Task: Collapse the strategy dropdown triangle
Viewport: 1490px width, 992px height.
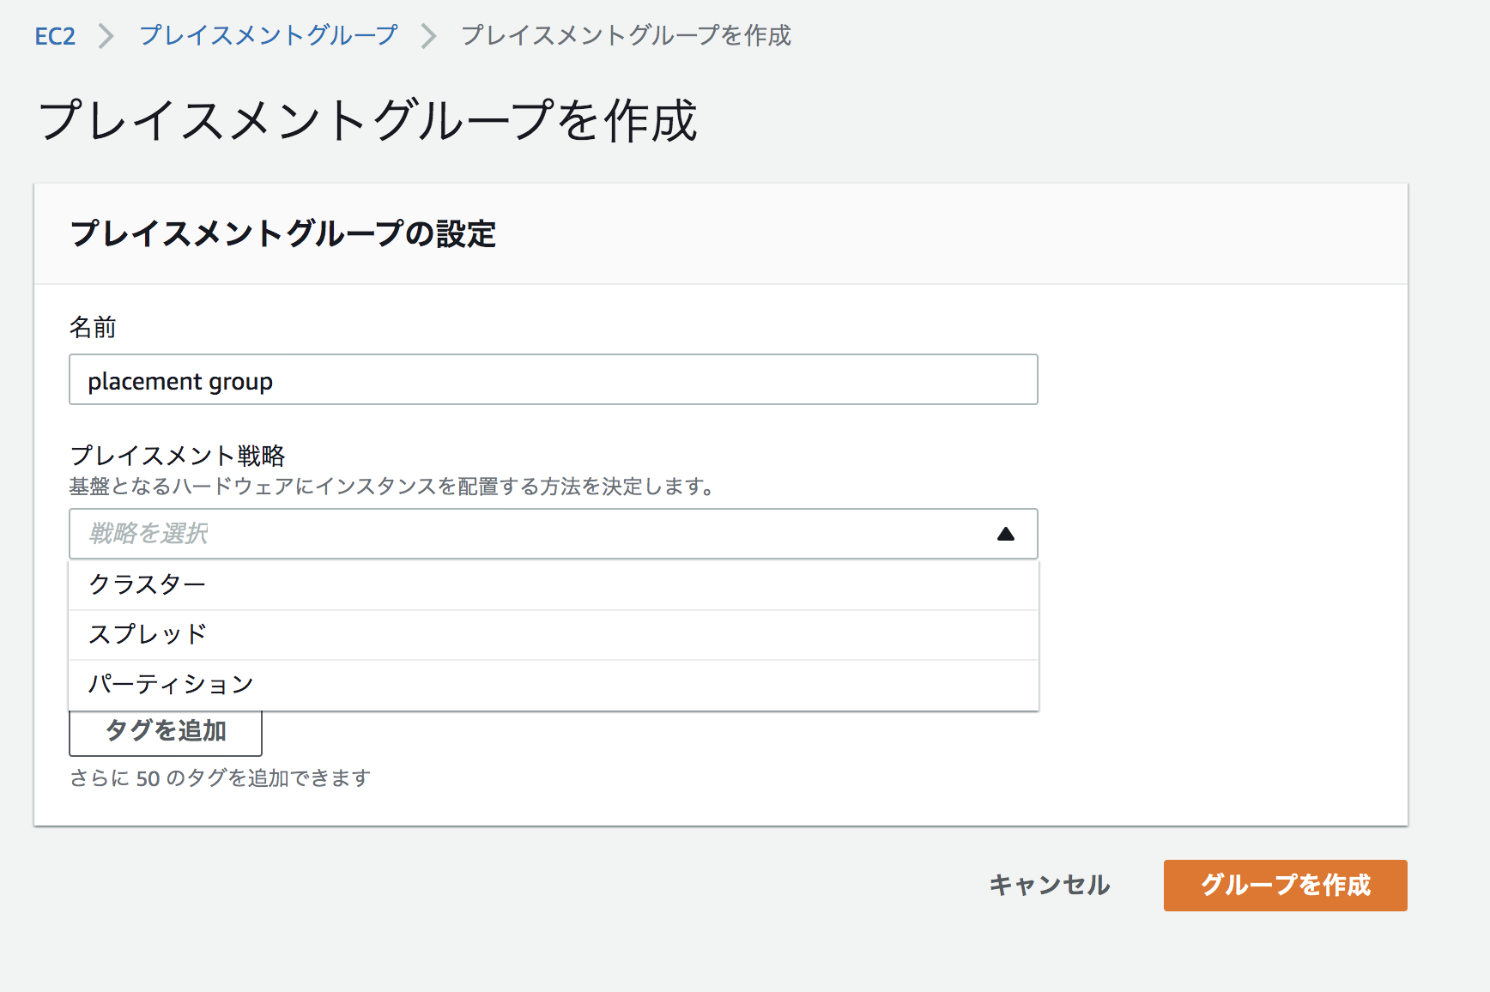Action: 1007,534
